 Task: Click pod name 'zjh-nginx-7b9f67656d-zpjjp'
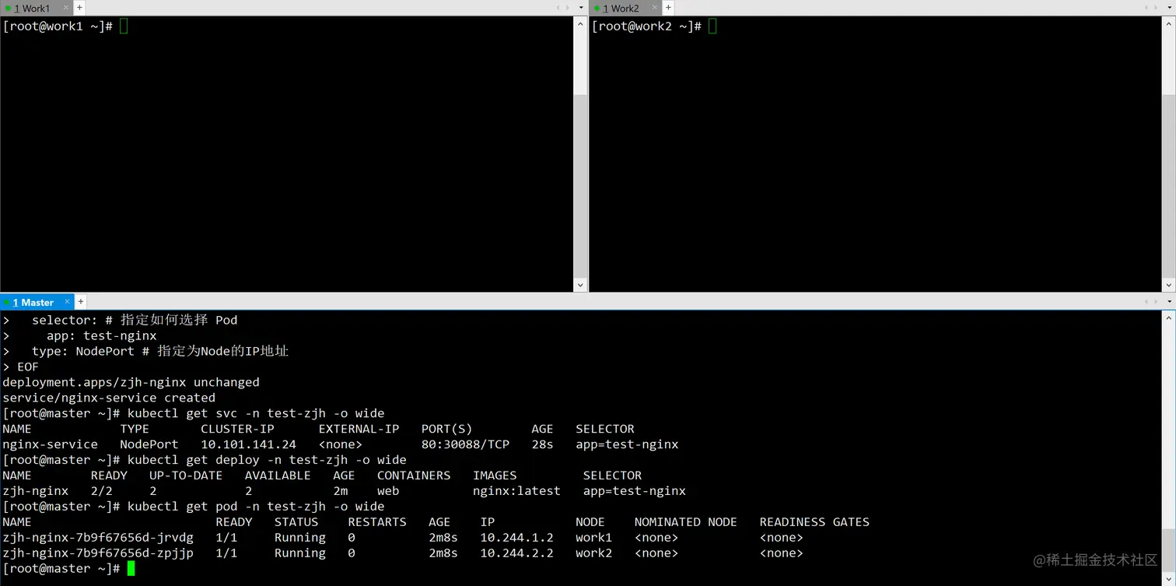(98, 553)
